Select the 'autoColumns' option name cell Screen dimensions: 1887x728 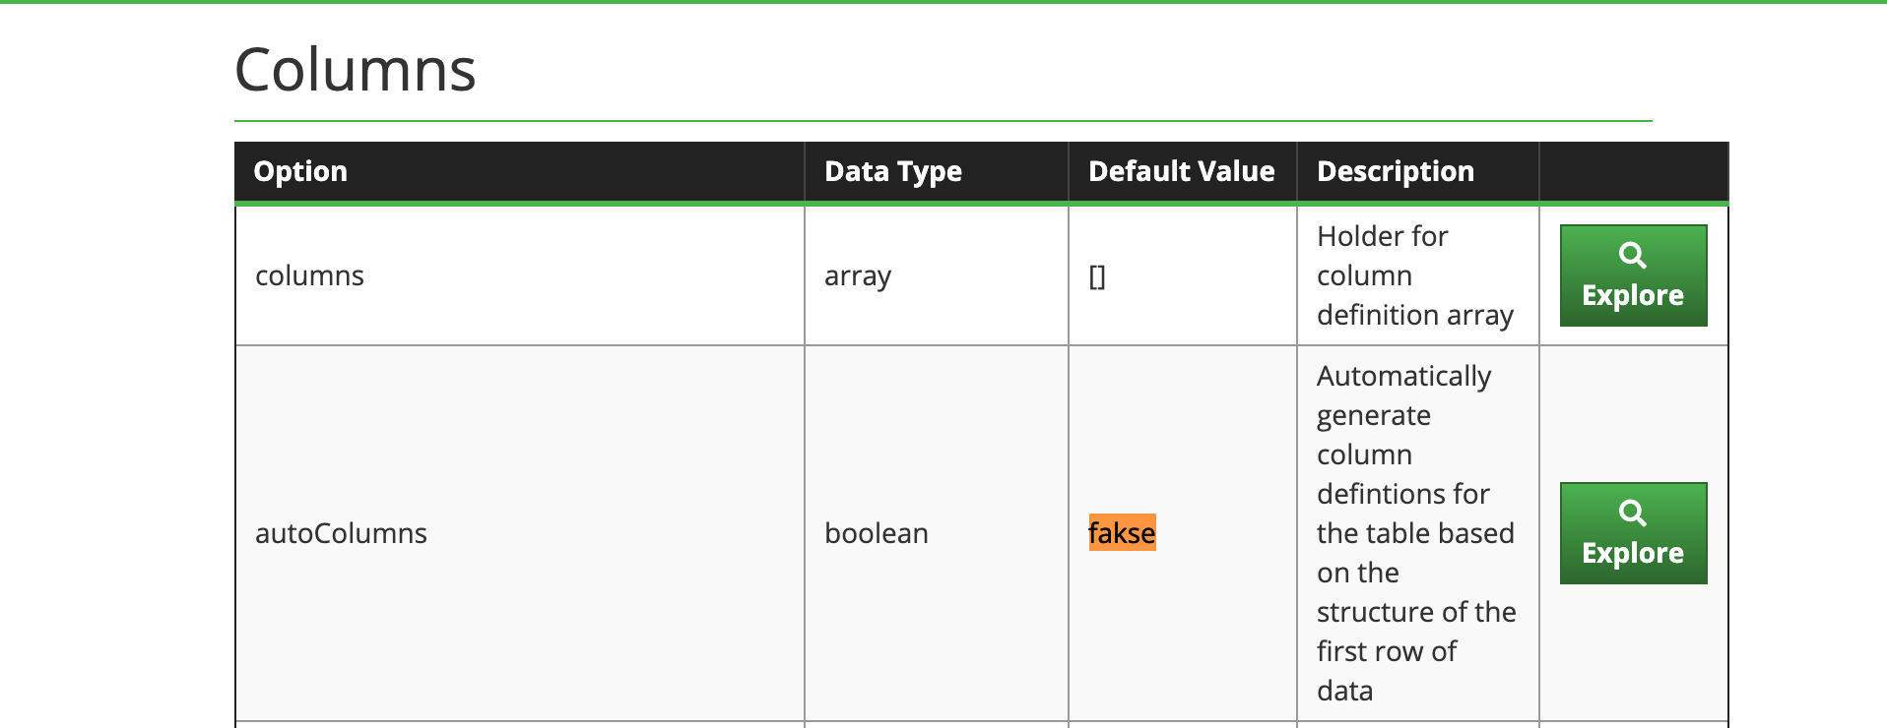pos(341,532)
